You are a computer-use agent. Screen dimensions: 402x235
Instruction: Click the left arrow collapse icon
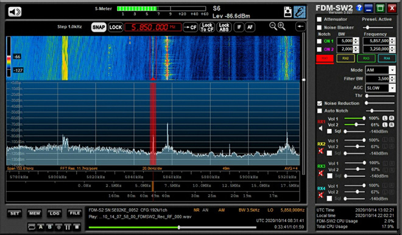click(300, 26)
